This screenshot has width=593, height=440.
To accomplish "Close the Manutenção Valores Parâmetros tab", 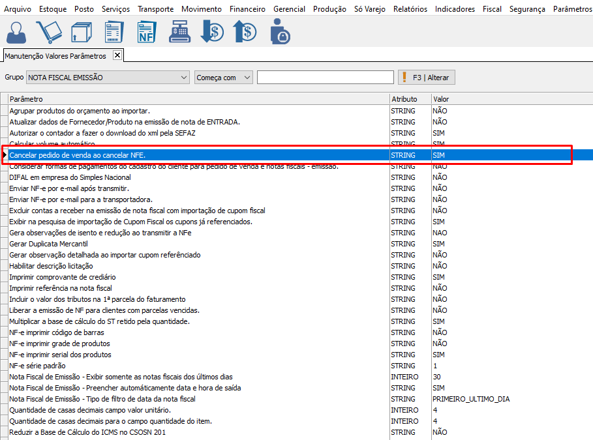I will (117, 55).
